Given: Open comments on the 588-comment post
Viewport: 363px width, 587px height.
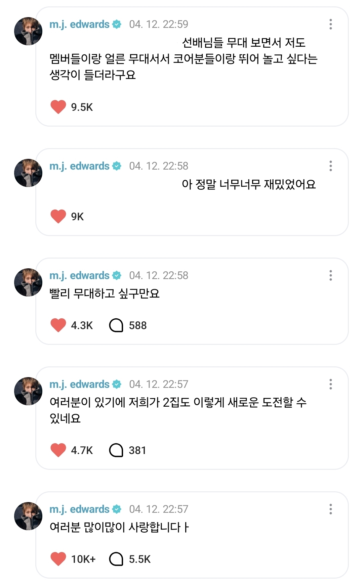Looking at the screenshot, I should pos(116,325).
